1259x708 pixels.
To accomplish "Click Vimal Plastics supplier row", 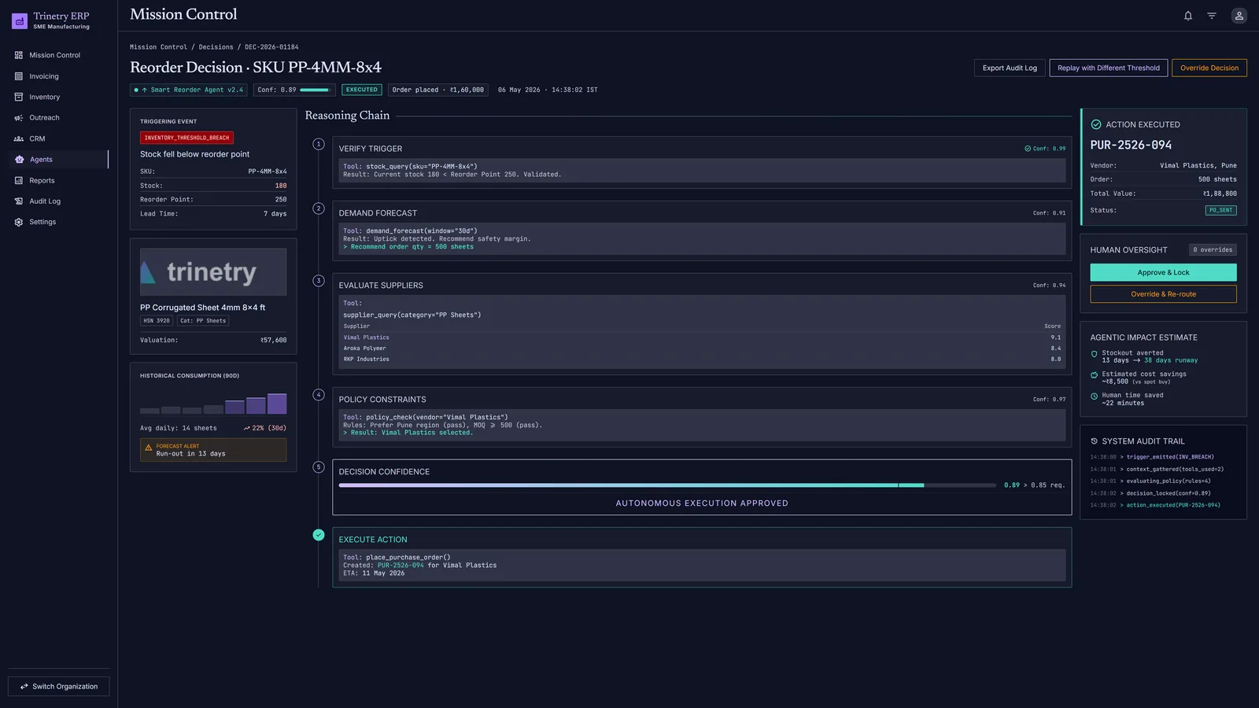I will 702,337.
